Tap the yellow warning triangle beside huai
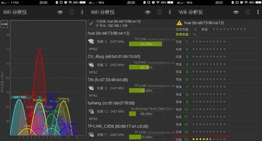Viewport: 262px width, 141px height. click(179, 23)
